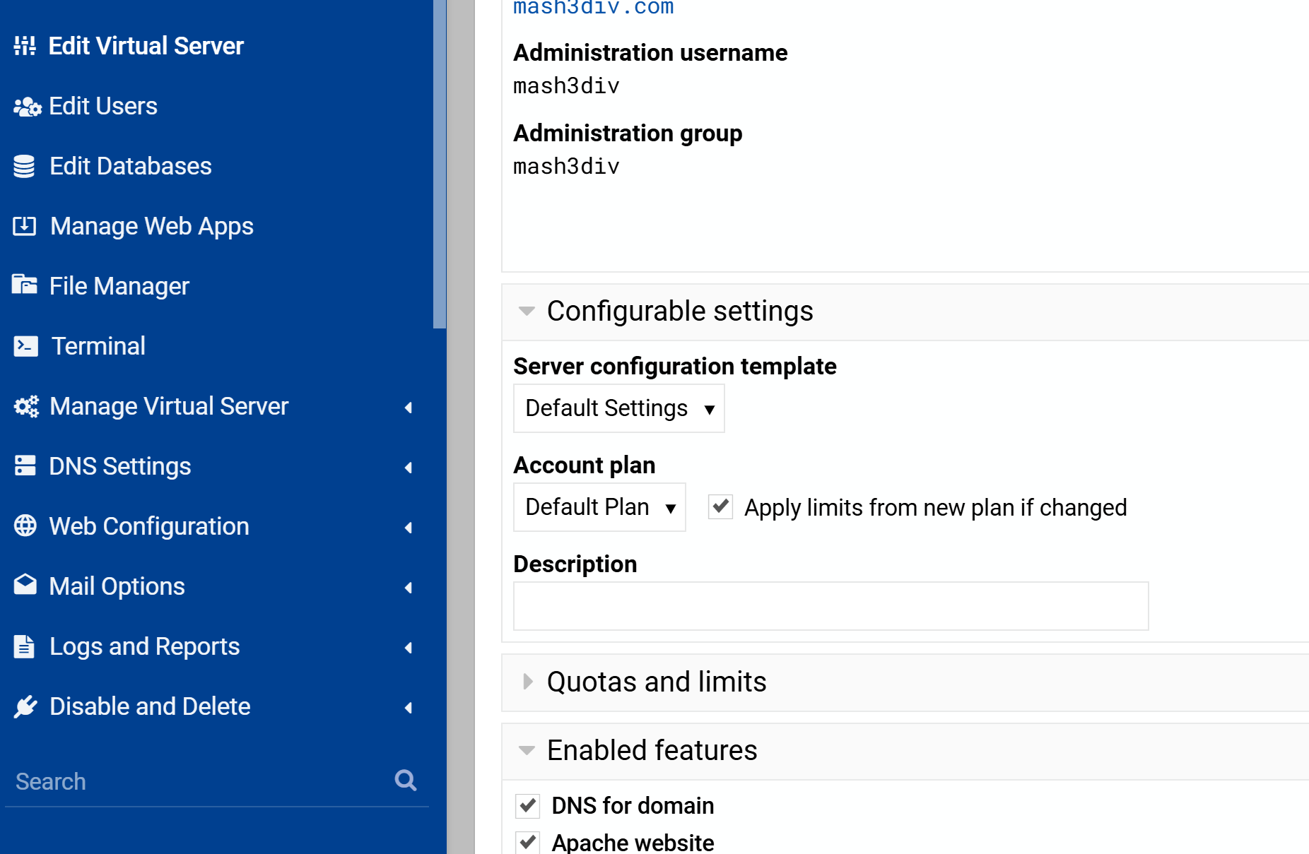Click the Edit Virtual Server sliders icon
Screen dimensions: 1309x854
25,46
